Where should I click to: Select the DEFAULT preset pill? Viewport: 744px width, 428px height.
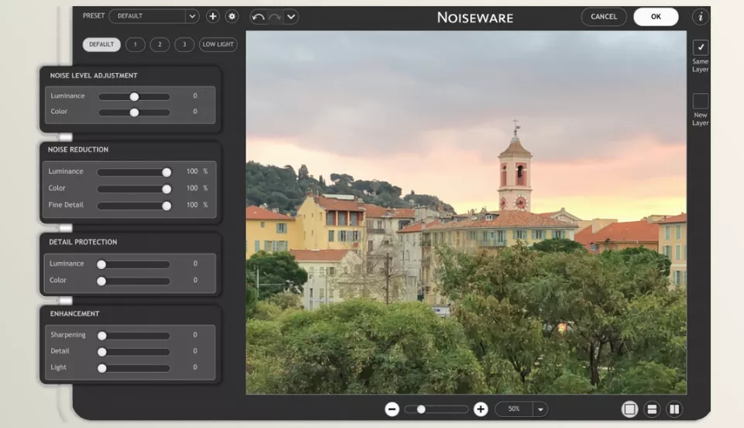click(102, 45)
